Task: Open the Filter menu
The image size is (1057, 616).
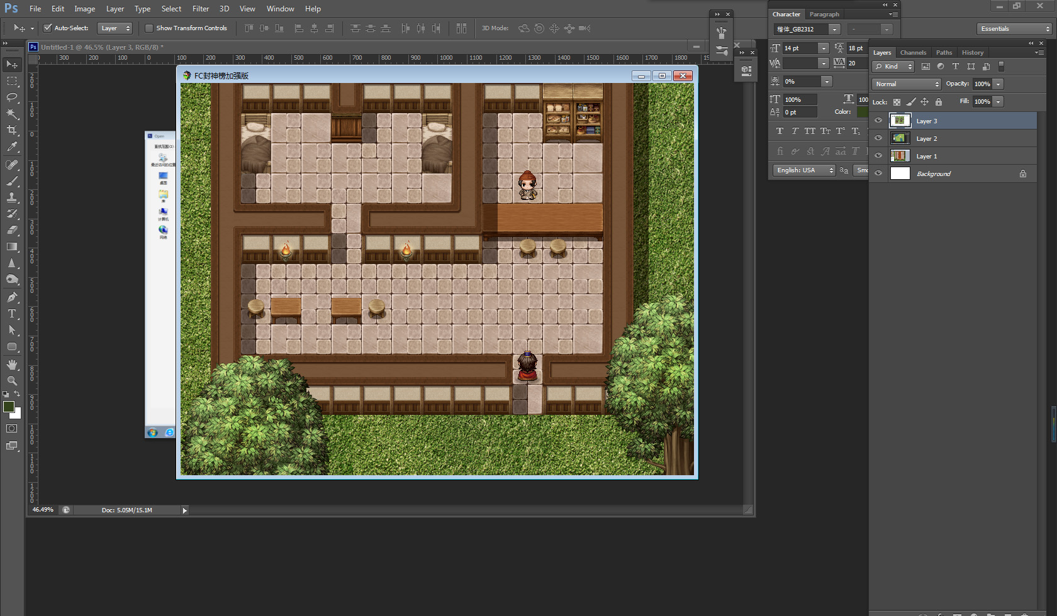Action: point(201,9)
